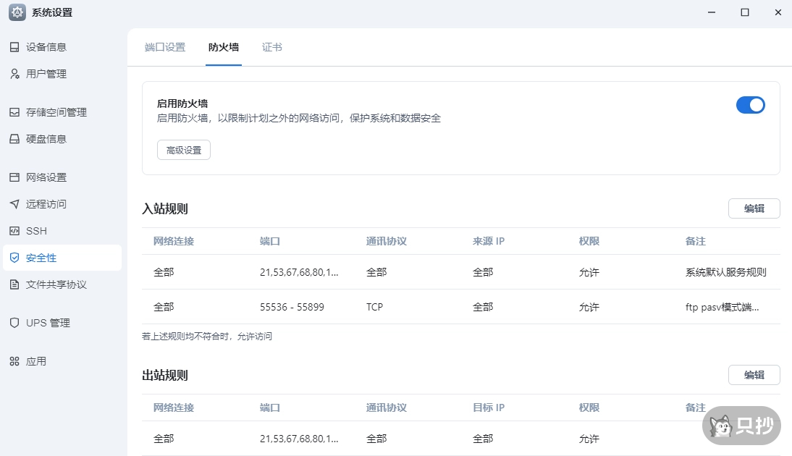Disable the 启用防火墙 switch
Screen dimensions: 792x456
[x=751, y=105]
